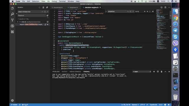Toggle Match Case in find widget

pos(128,11)
